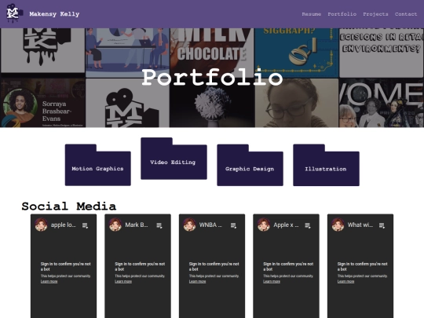Click channel avatar on 'What wi...' video
The width and height of the screenshot is (424, 318).
(338, 225)
